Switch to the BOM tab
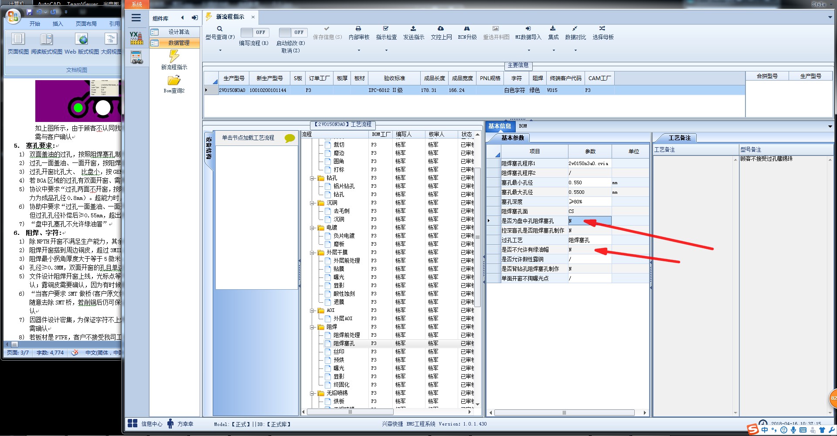 click(x=523, y=126)
